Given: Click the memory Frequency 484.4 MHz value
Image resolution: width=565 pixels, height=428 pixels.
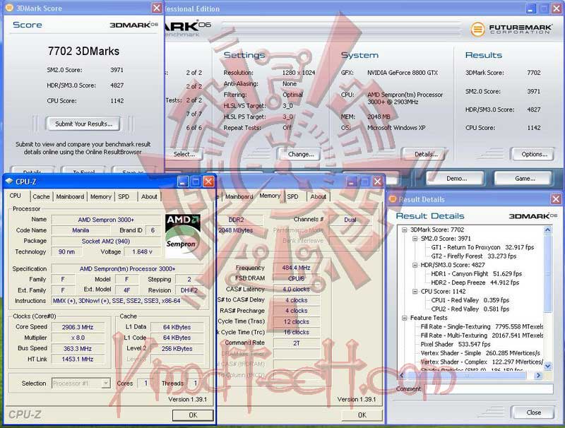Looking at the screenshot, I should pos(296,268).
